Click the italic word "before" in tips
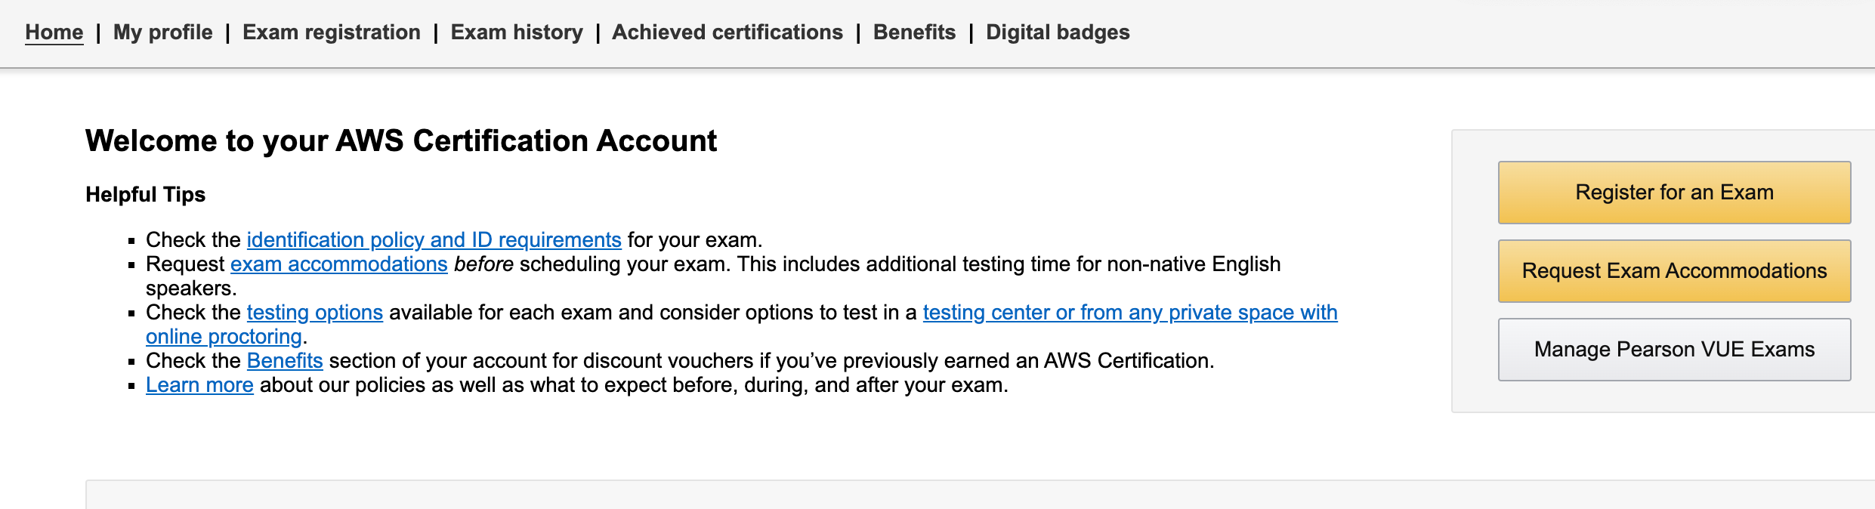The height and width of the screenshot is (509, 1875). pyautogui.click(x=483, y=264)
